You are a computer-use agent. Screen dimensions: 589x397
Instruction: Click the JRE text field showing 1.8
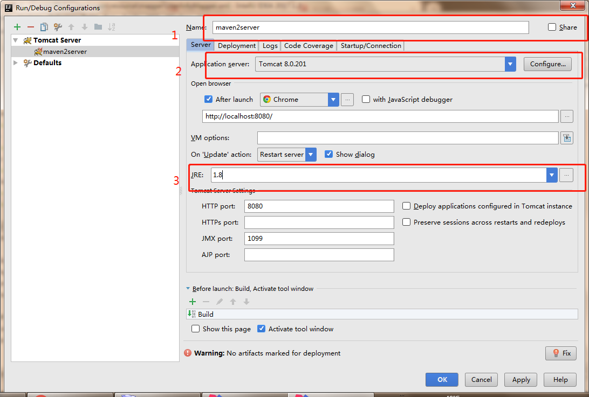379,175
